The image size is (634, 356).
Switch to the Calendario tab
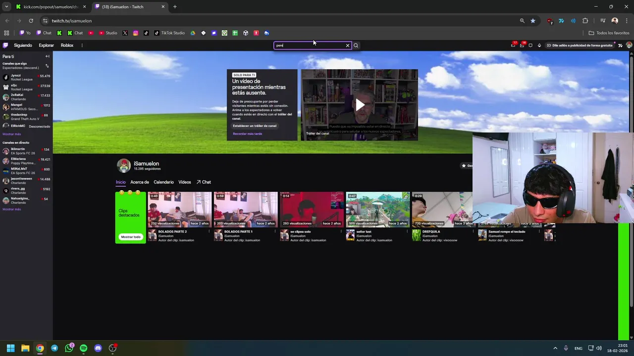click(163, 182)
